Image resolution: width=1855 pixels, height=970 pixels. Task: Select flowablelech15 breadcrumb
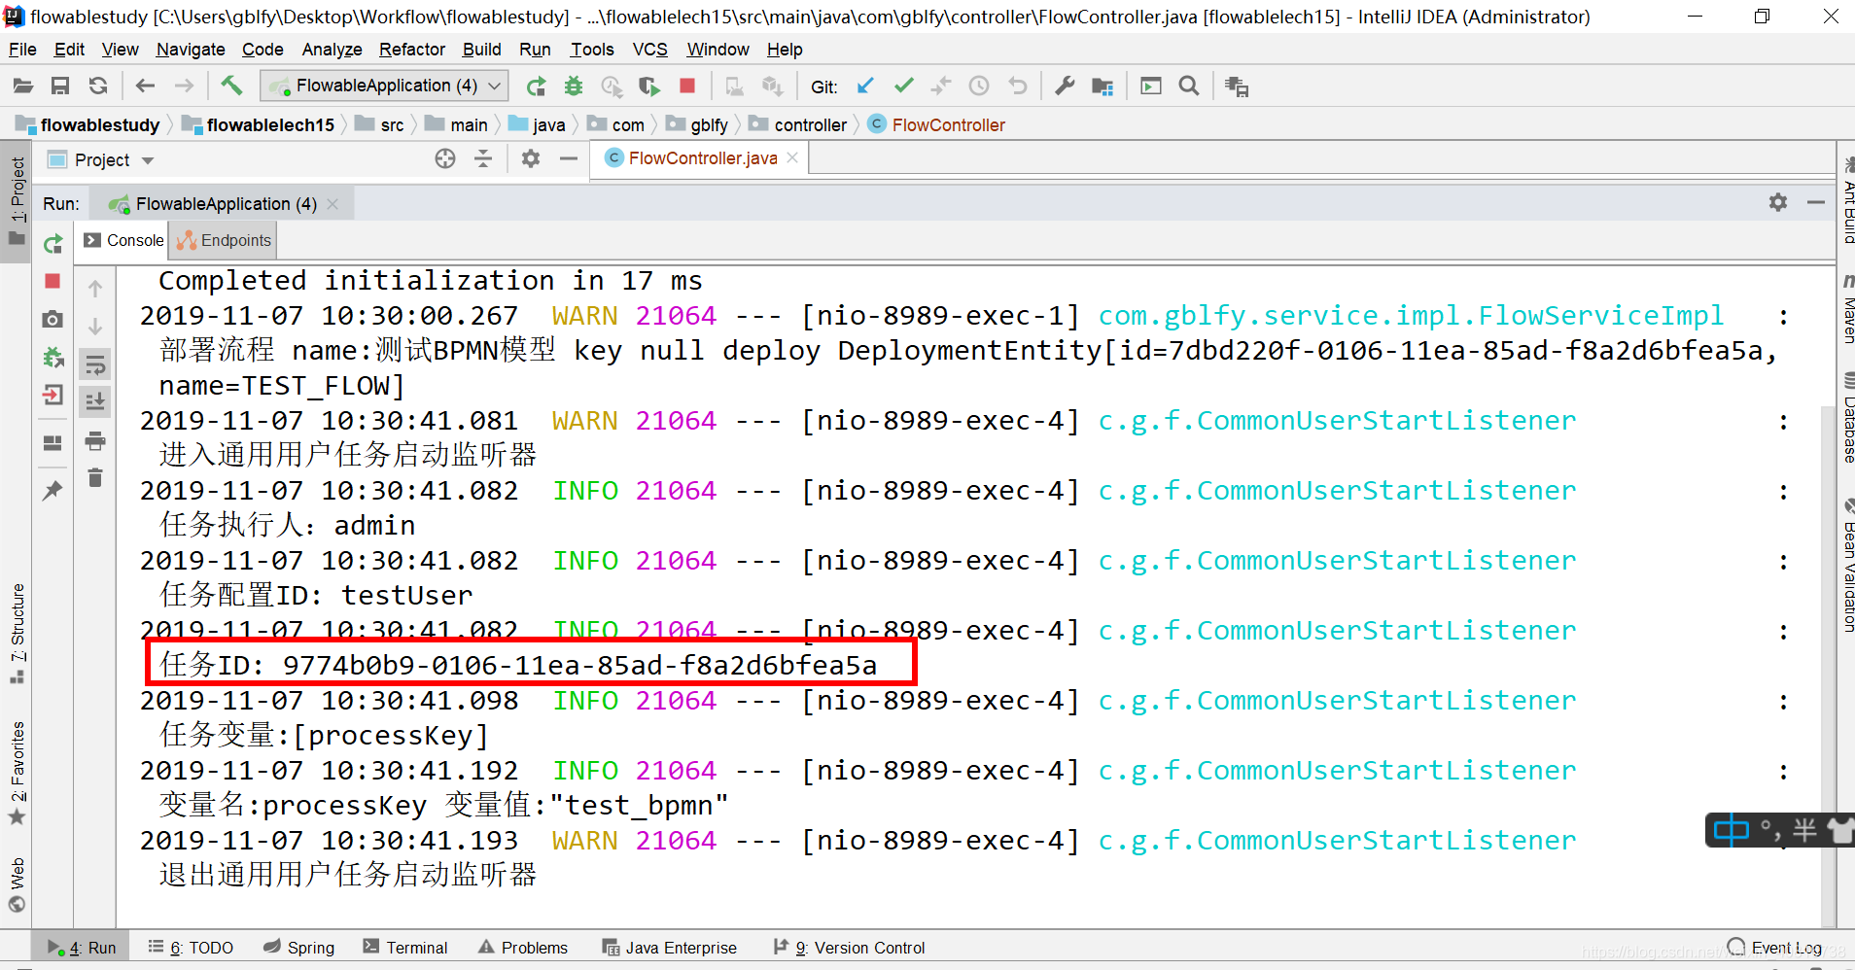260,124
